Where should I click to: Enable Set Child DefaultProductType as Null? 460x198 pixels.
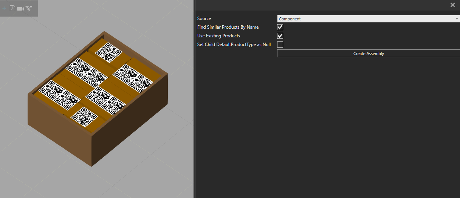pyautogui.click(x=280, y=45)
